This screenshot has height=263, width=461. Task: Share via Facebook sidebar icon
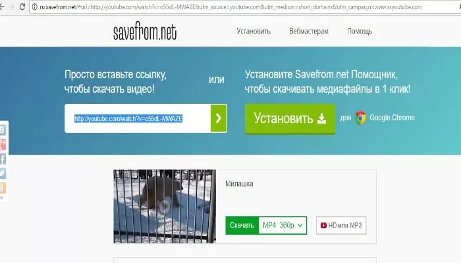3,159
